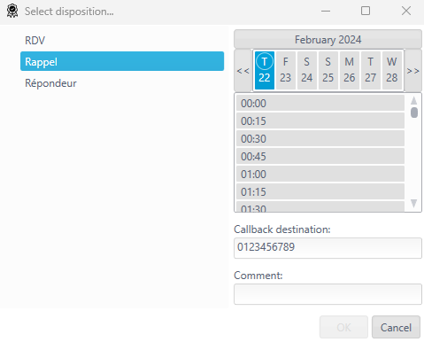Go to previous week with << arrow

243,71
